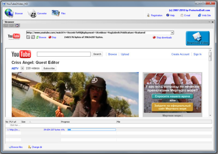Click the Browse files icon

pyautogui.click(x=9, y=147)
